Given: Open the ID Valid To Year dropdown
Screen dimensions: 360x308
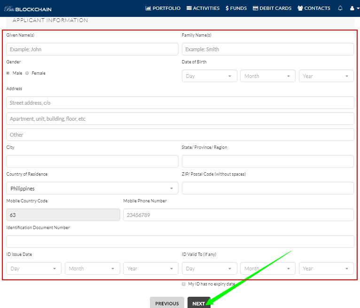Looking at the screenshot, I should coord(326,269).
